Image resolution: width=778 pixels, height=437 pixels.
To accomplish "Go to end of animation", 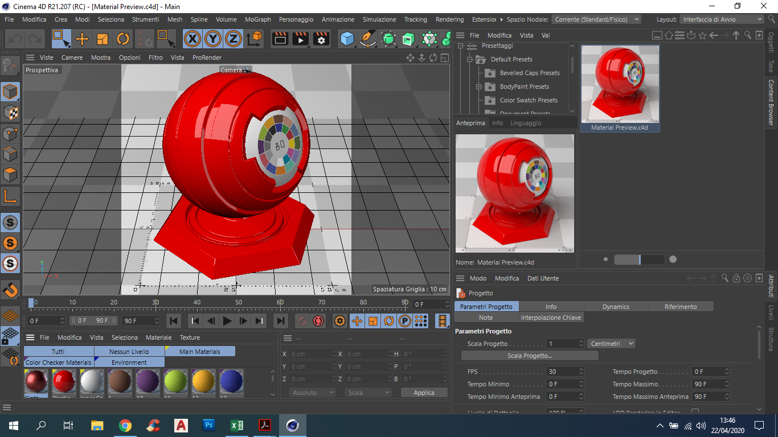I will coord(280,321).
